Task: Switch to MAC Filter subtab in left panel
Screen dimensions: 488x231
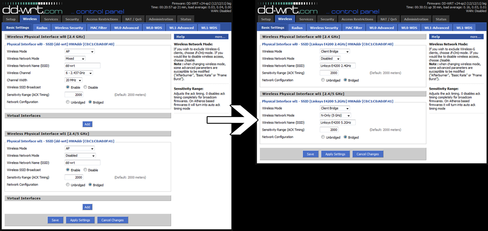Action: 99,28
